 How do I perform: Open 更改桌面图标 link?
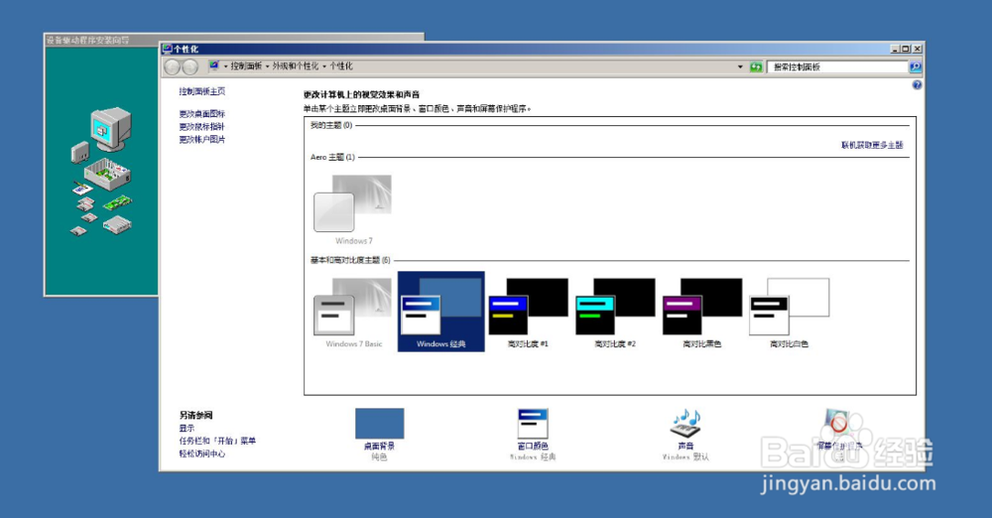[201, 114]
